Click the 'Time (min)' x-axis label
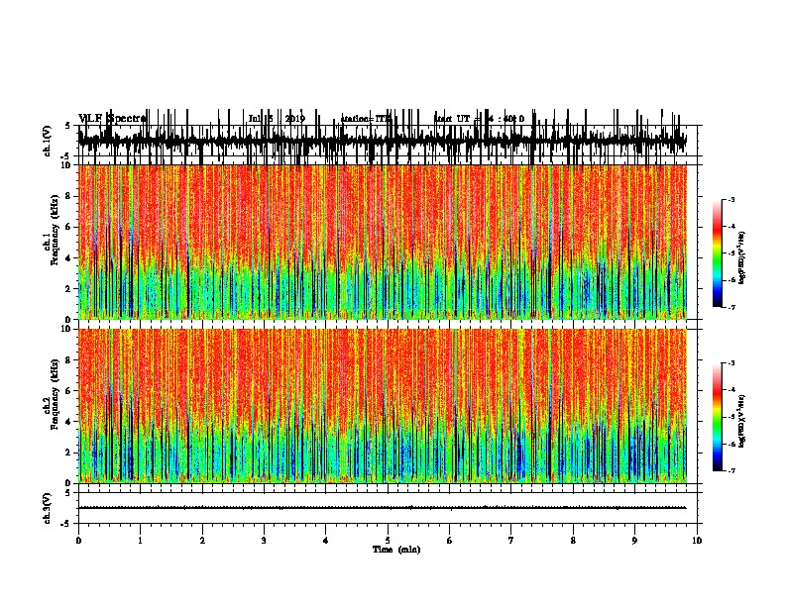785x606 pixels. point(396,550)
